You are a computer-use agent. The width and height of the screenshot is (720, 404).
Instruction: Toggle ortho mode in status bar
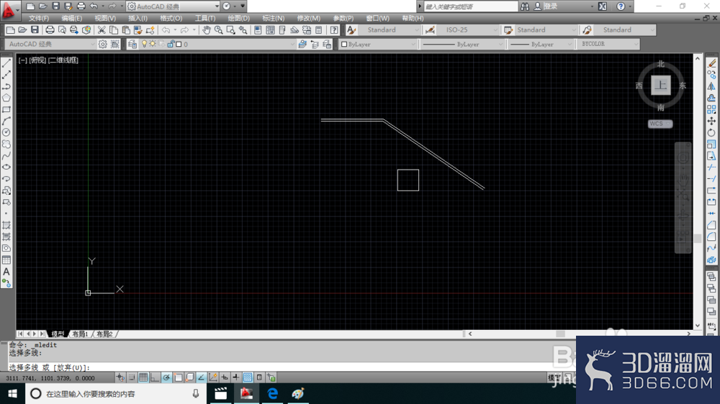[155, 378]
